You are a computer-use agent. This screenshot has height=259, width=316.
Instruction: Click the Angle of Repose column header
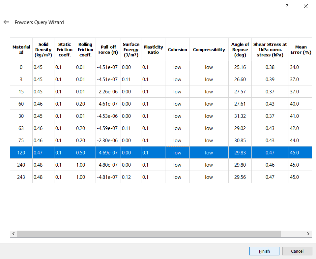coord(240,49)
